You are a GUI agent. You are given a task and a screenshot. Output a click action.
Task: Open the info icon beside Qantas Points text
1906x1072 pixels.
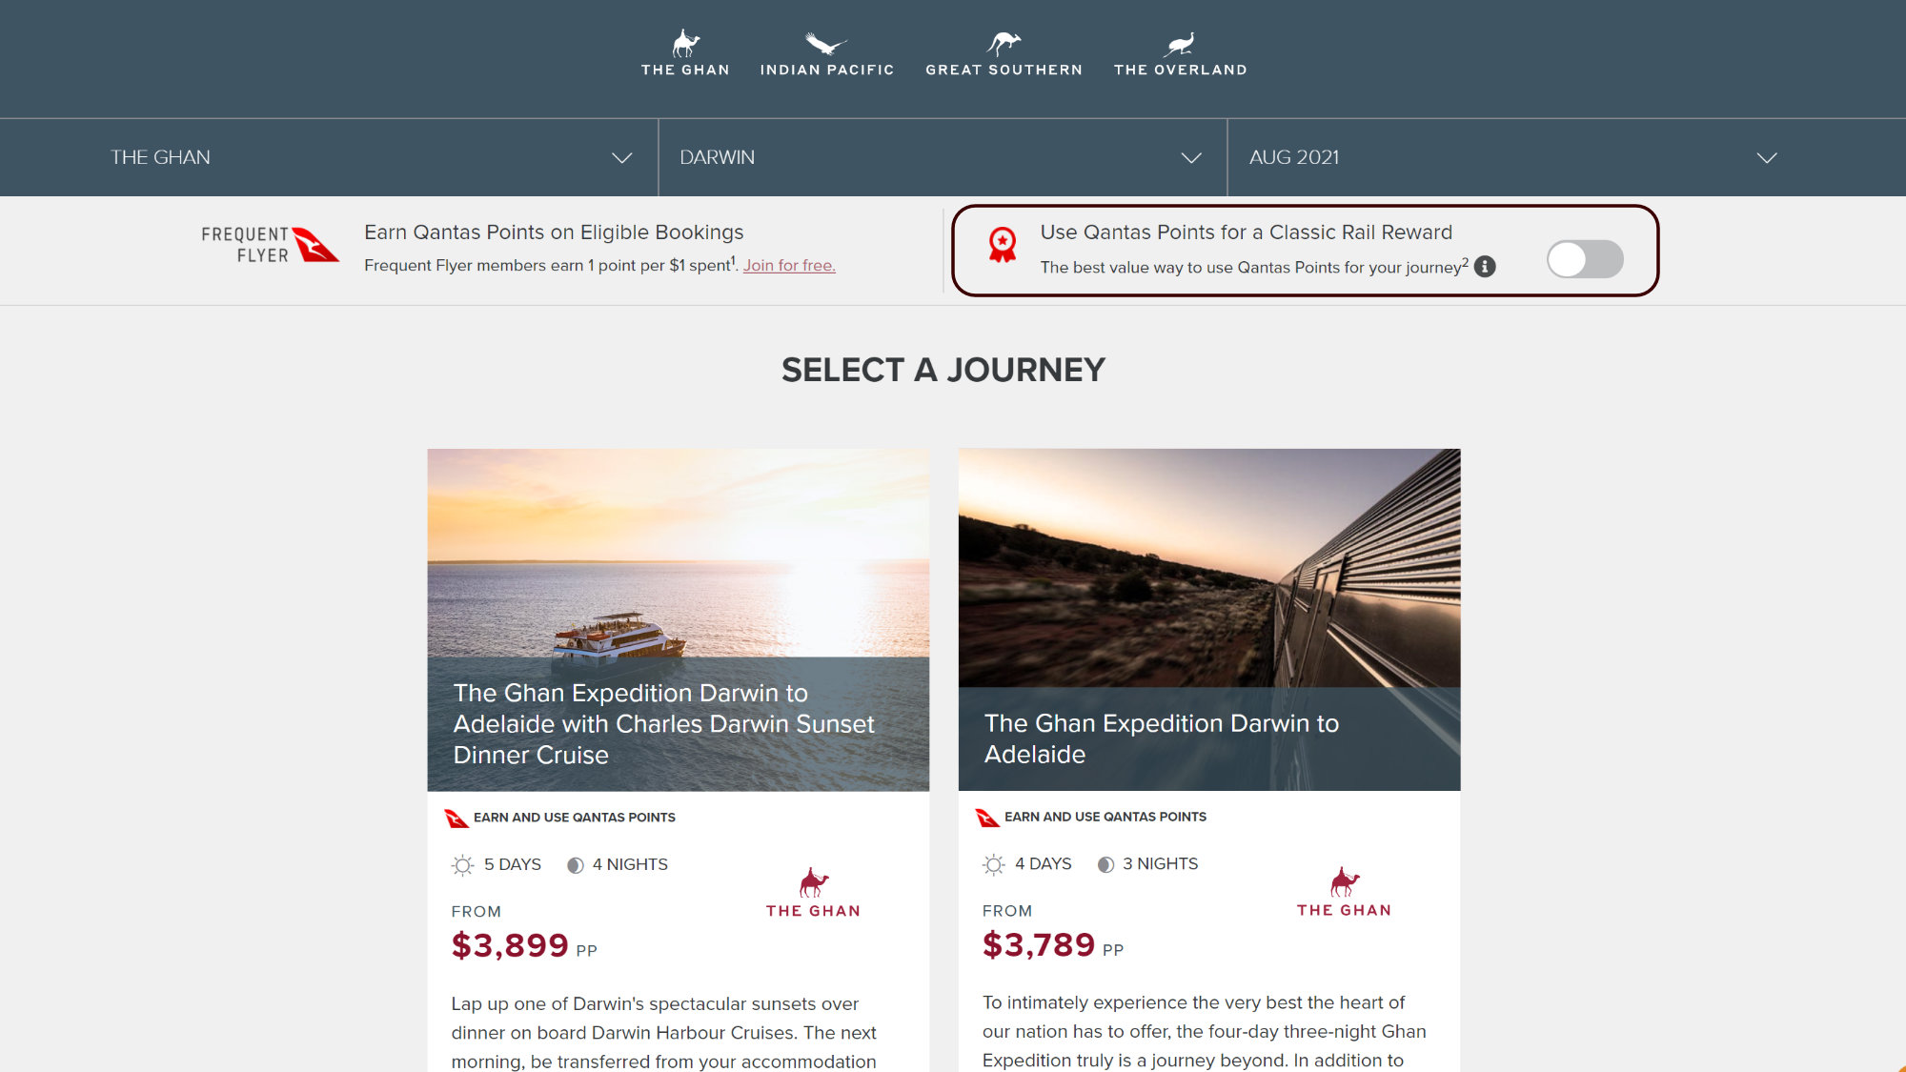pyautogui.click(x=1485, y=267)
